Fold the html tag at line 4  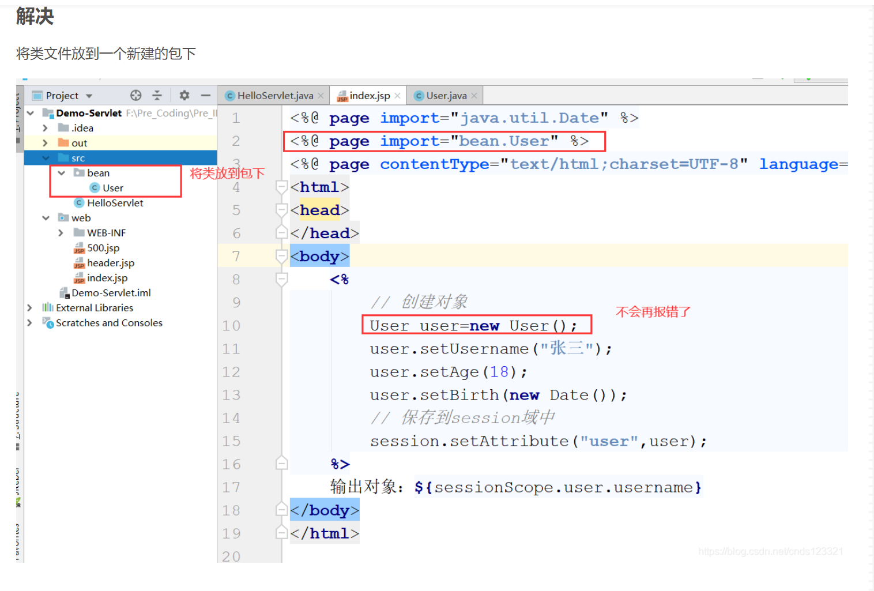tap(282, 187)
